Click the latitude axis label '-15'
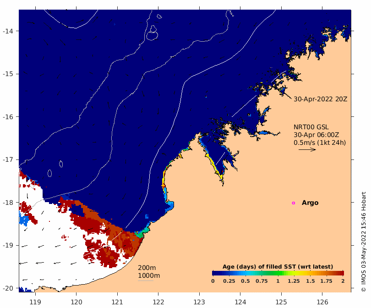 8,74
